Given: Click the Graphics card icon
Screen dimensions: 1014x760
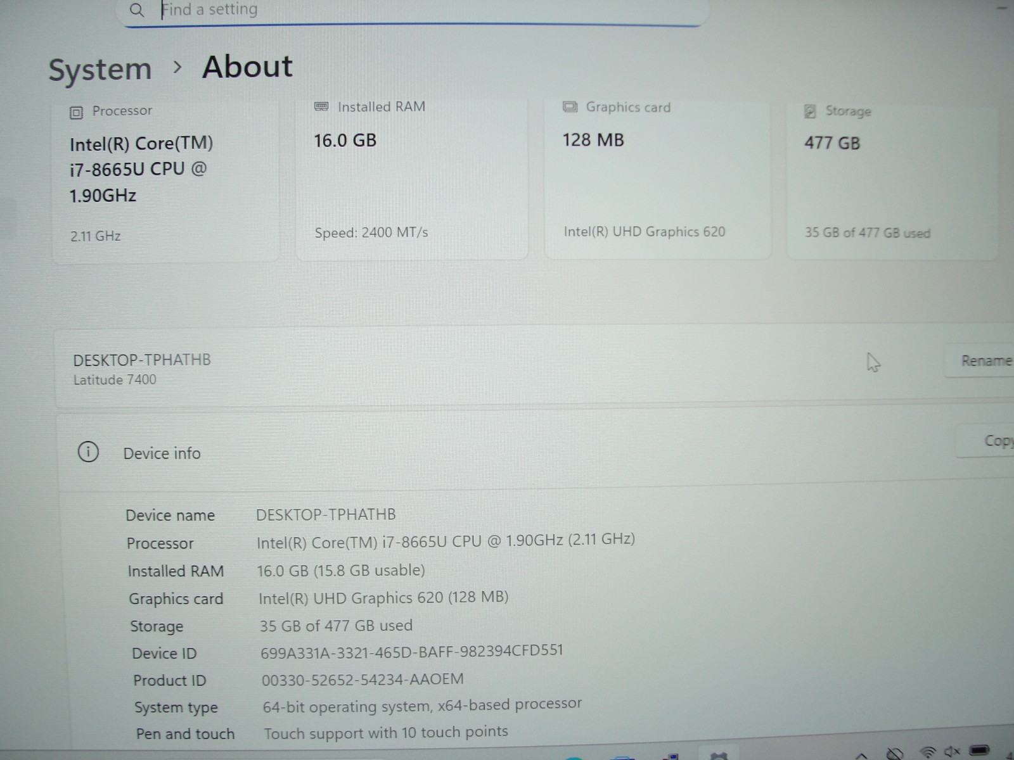Looking at the screenshot, I should click(x=570, y=106).
